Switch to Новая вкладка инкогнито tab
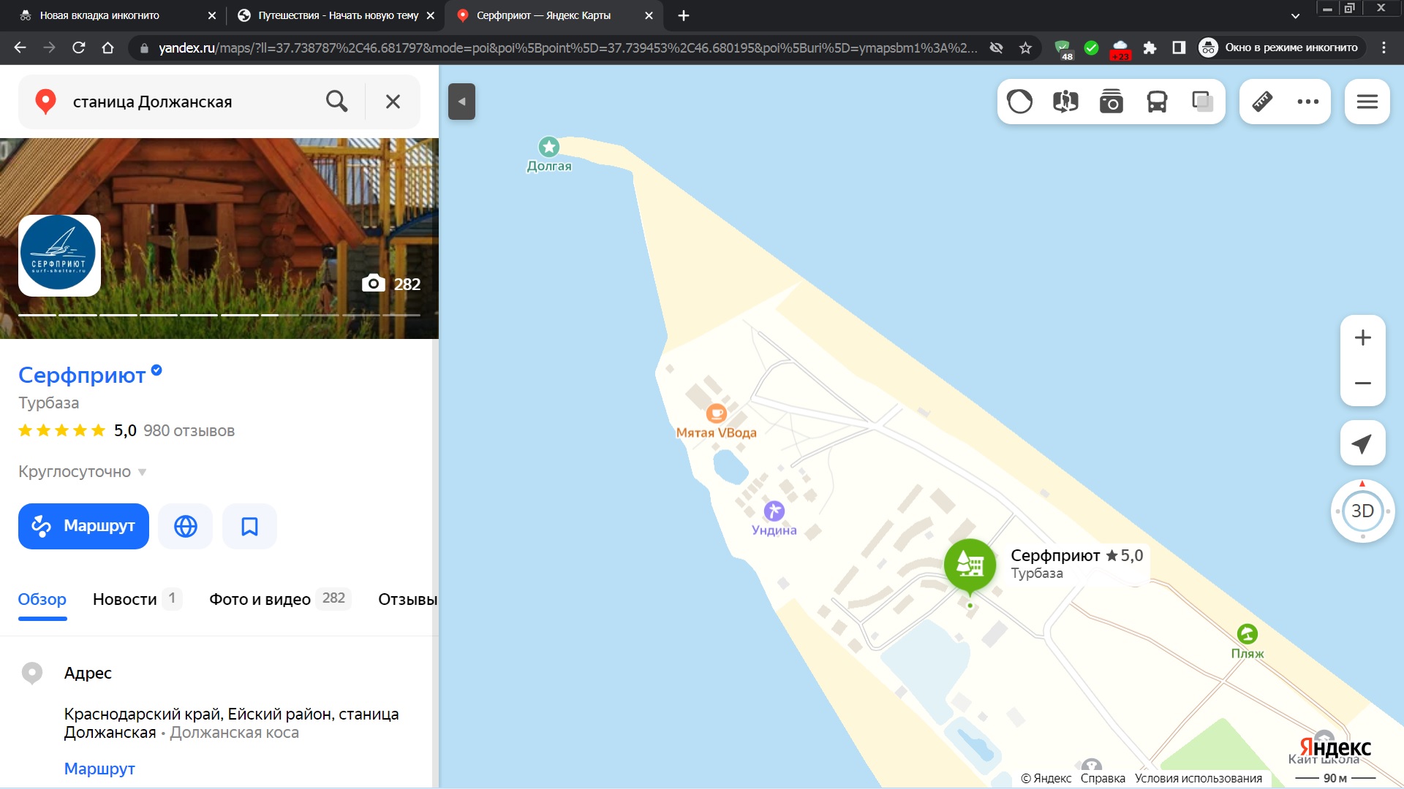The height and width of the screenshot is (789, 1404). [x=117, y=15]
